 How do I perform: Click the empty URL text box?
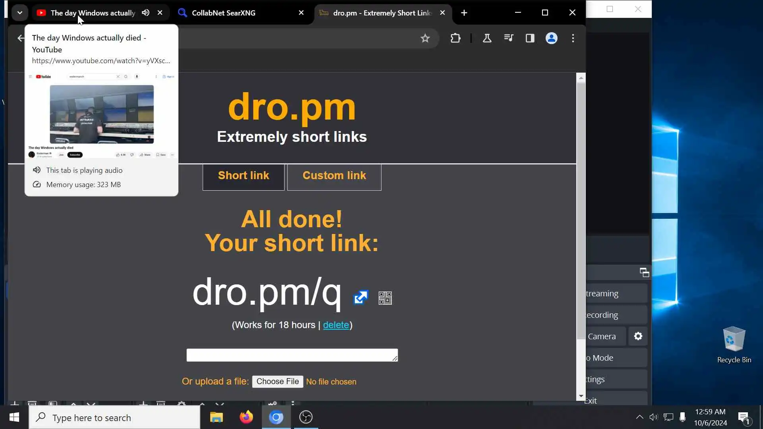tap(292, 355)
